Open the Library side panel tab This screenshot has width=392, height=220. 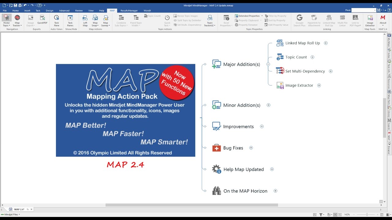click(x=389, y=112)
